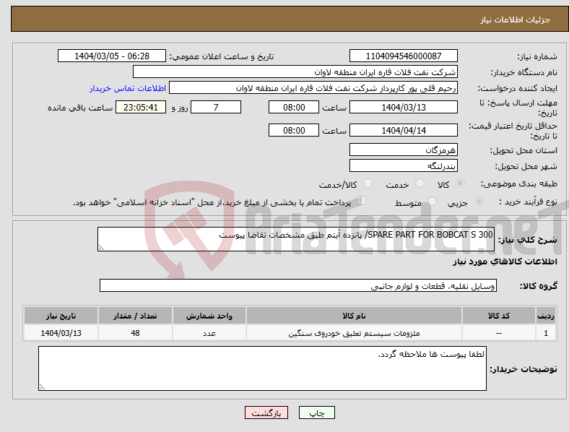Click the resize handle of buyer notes textarea
The width and height of the screenshot is (569, 432).
(42, 387)
